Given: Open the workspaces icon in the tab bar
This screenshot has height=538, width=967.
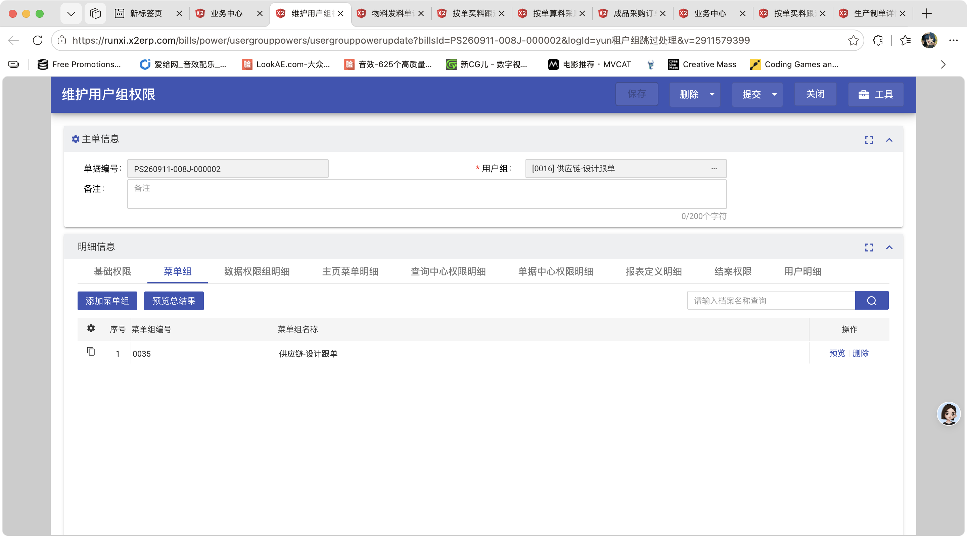Looking at the screenshot, I should coord(95,14).
